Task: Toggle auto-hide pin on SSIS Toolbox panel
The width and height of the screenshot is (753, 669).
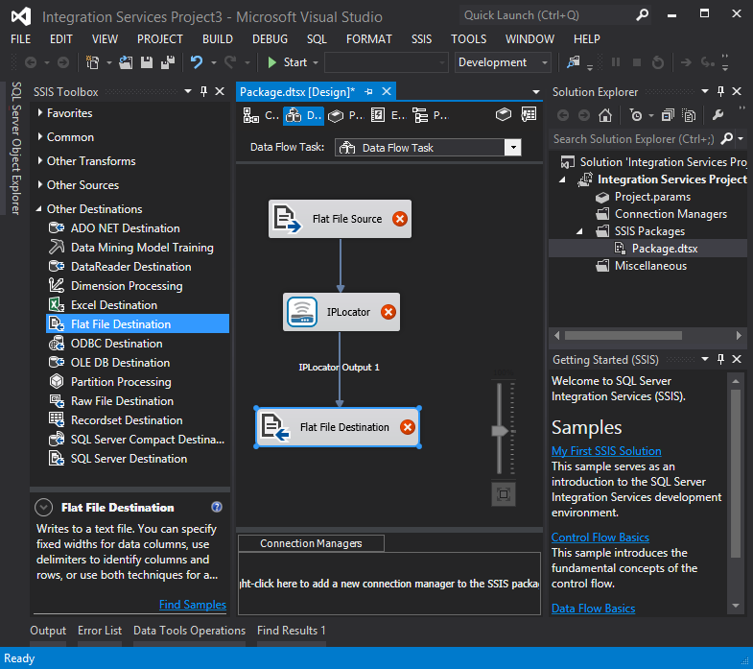Action: coord(204,92)
